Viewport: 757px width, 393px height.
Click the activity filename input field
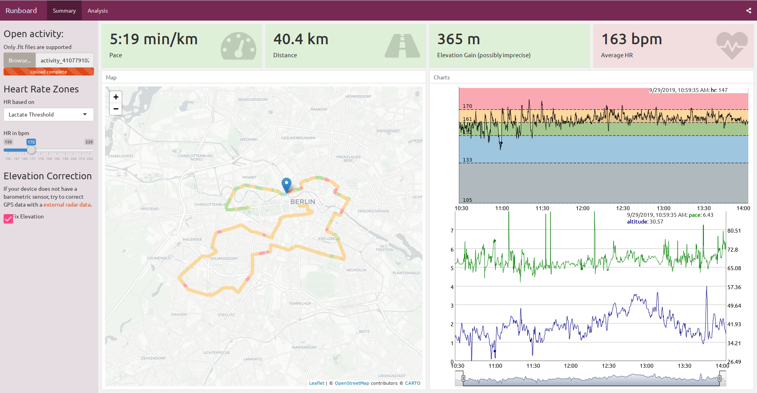(65, 60)
